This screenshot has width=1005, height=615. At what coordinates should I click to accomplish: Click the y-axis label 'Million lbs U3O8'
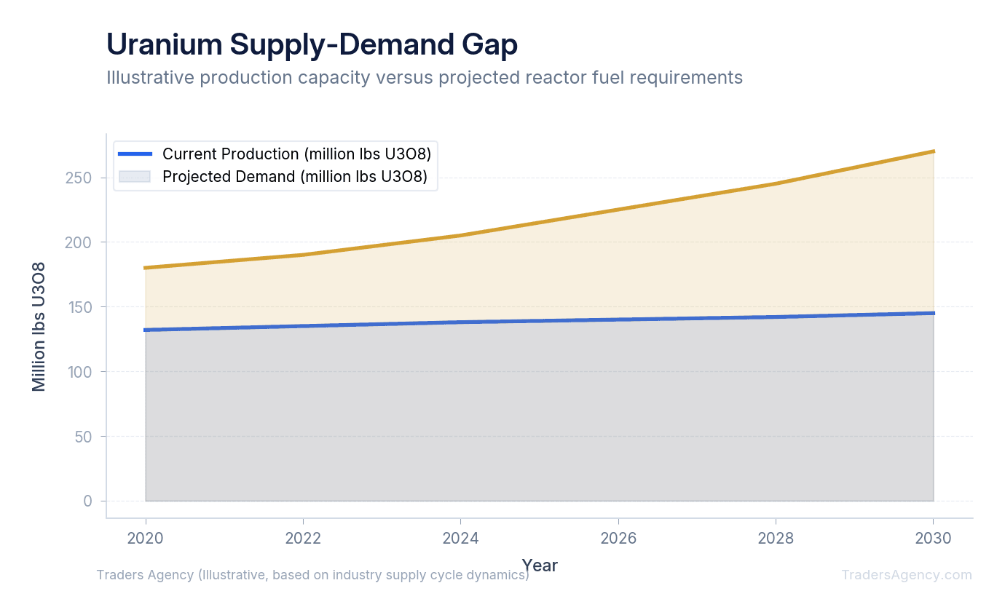point(39,327)
